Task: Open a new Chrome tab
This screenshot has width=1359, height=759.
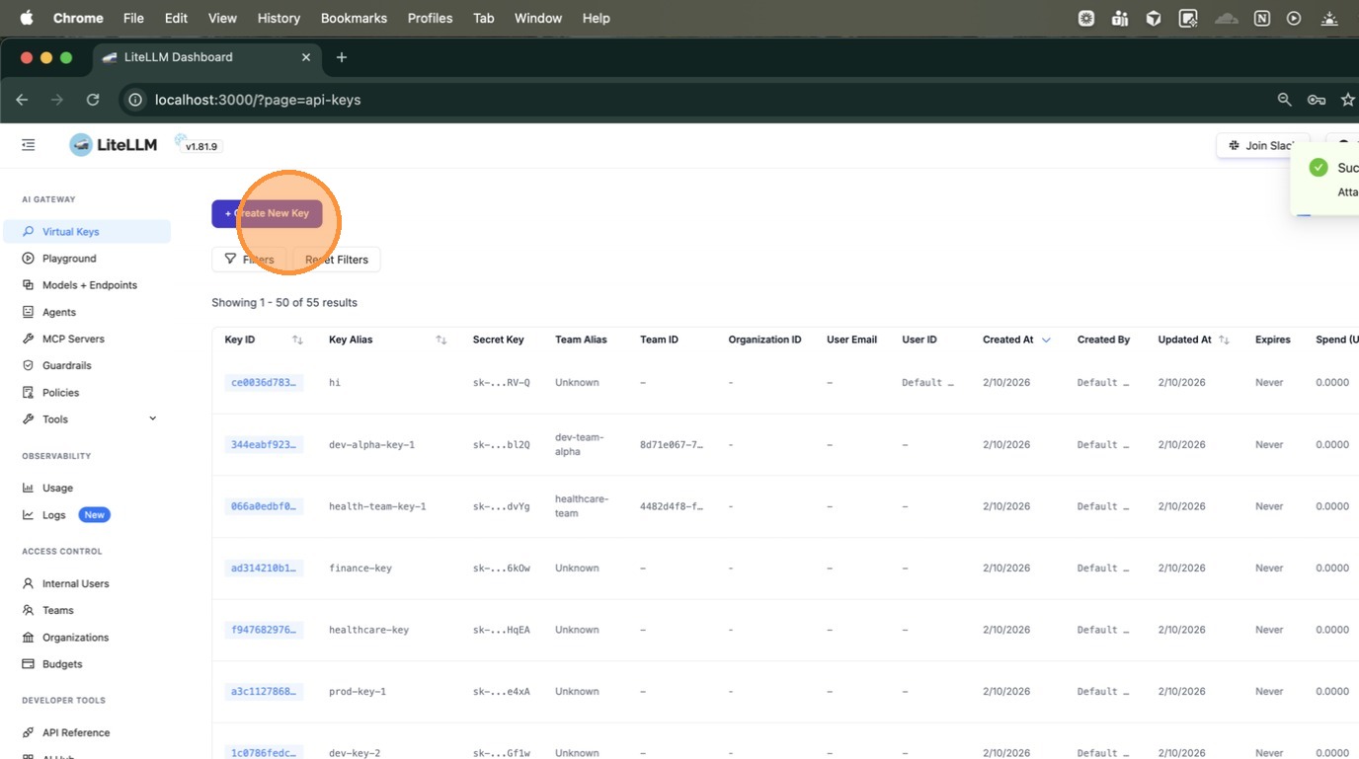Action: pos(342,57)
